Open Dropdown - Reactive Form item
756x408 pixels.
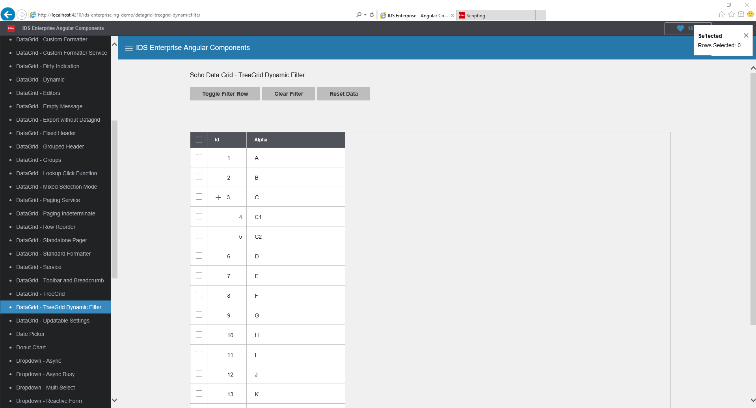tap(49, 401)
